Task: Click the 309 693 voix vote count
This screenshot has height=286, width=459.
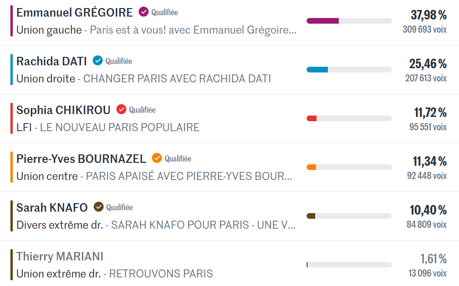Action: [424, 29]
